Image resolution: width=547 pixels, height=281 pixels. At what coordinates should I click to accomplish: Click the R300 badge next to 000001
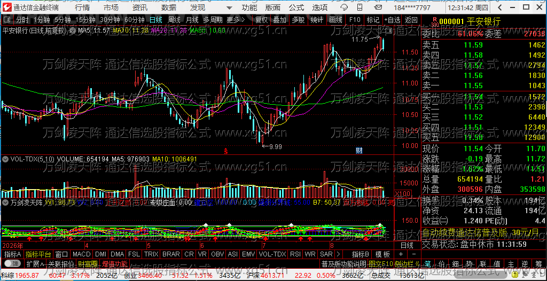(434, 22)
